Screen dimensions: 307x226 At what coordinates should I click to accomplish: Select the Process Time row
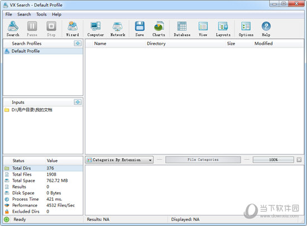43,199
